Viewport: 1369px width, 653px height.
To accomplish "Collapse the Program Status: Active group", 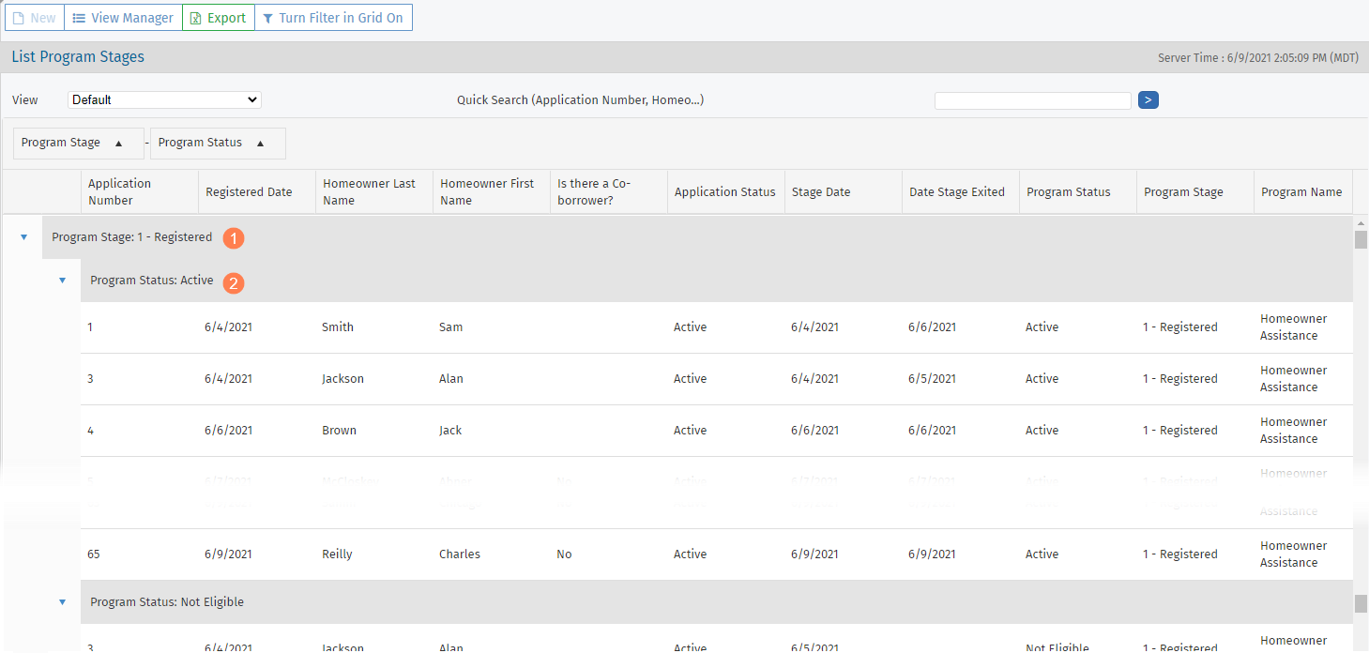I will [x=62, y=281].
